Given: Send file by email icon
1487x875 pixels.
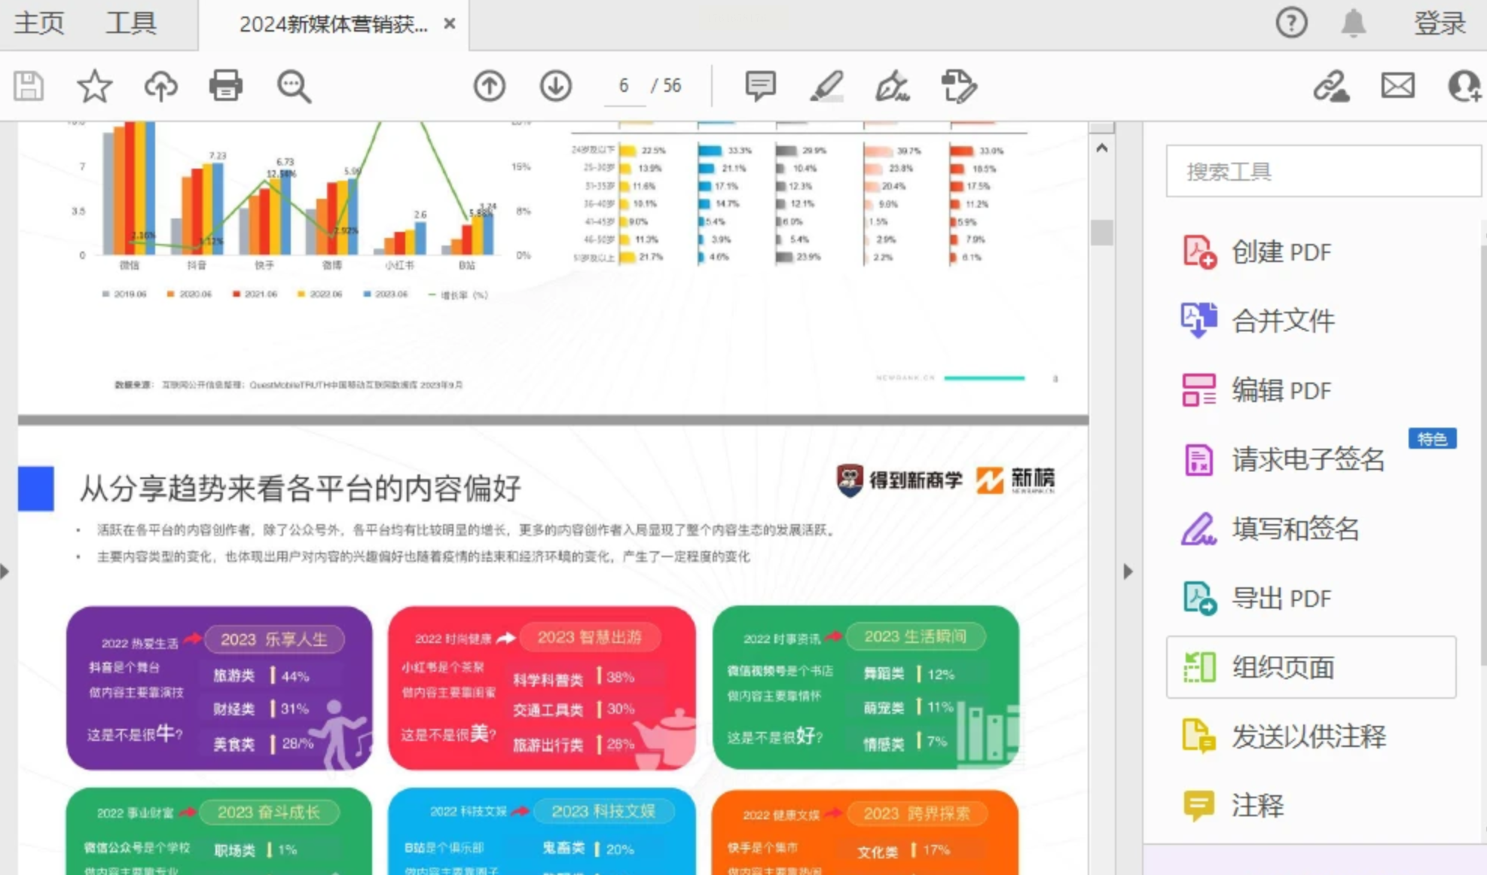Looking at the screenshot, I should click(x=1397, y=86).
